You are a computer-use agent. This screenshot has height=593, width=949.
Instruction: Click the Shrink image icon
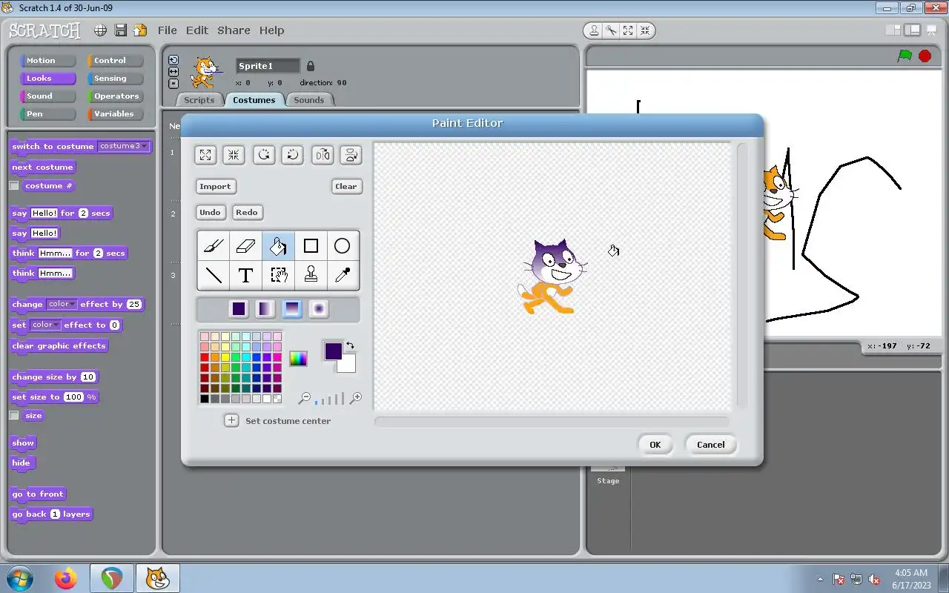click(234, 154)
